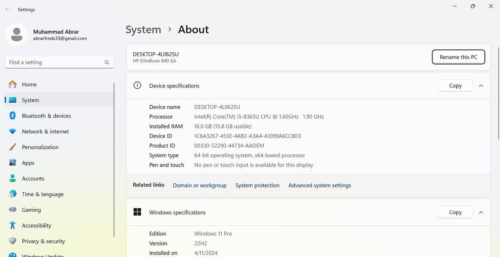Open Accounts using the person icon
The height and width of the screenshot is (257, 500).
13,179
